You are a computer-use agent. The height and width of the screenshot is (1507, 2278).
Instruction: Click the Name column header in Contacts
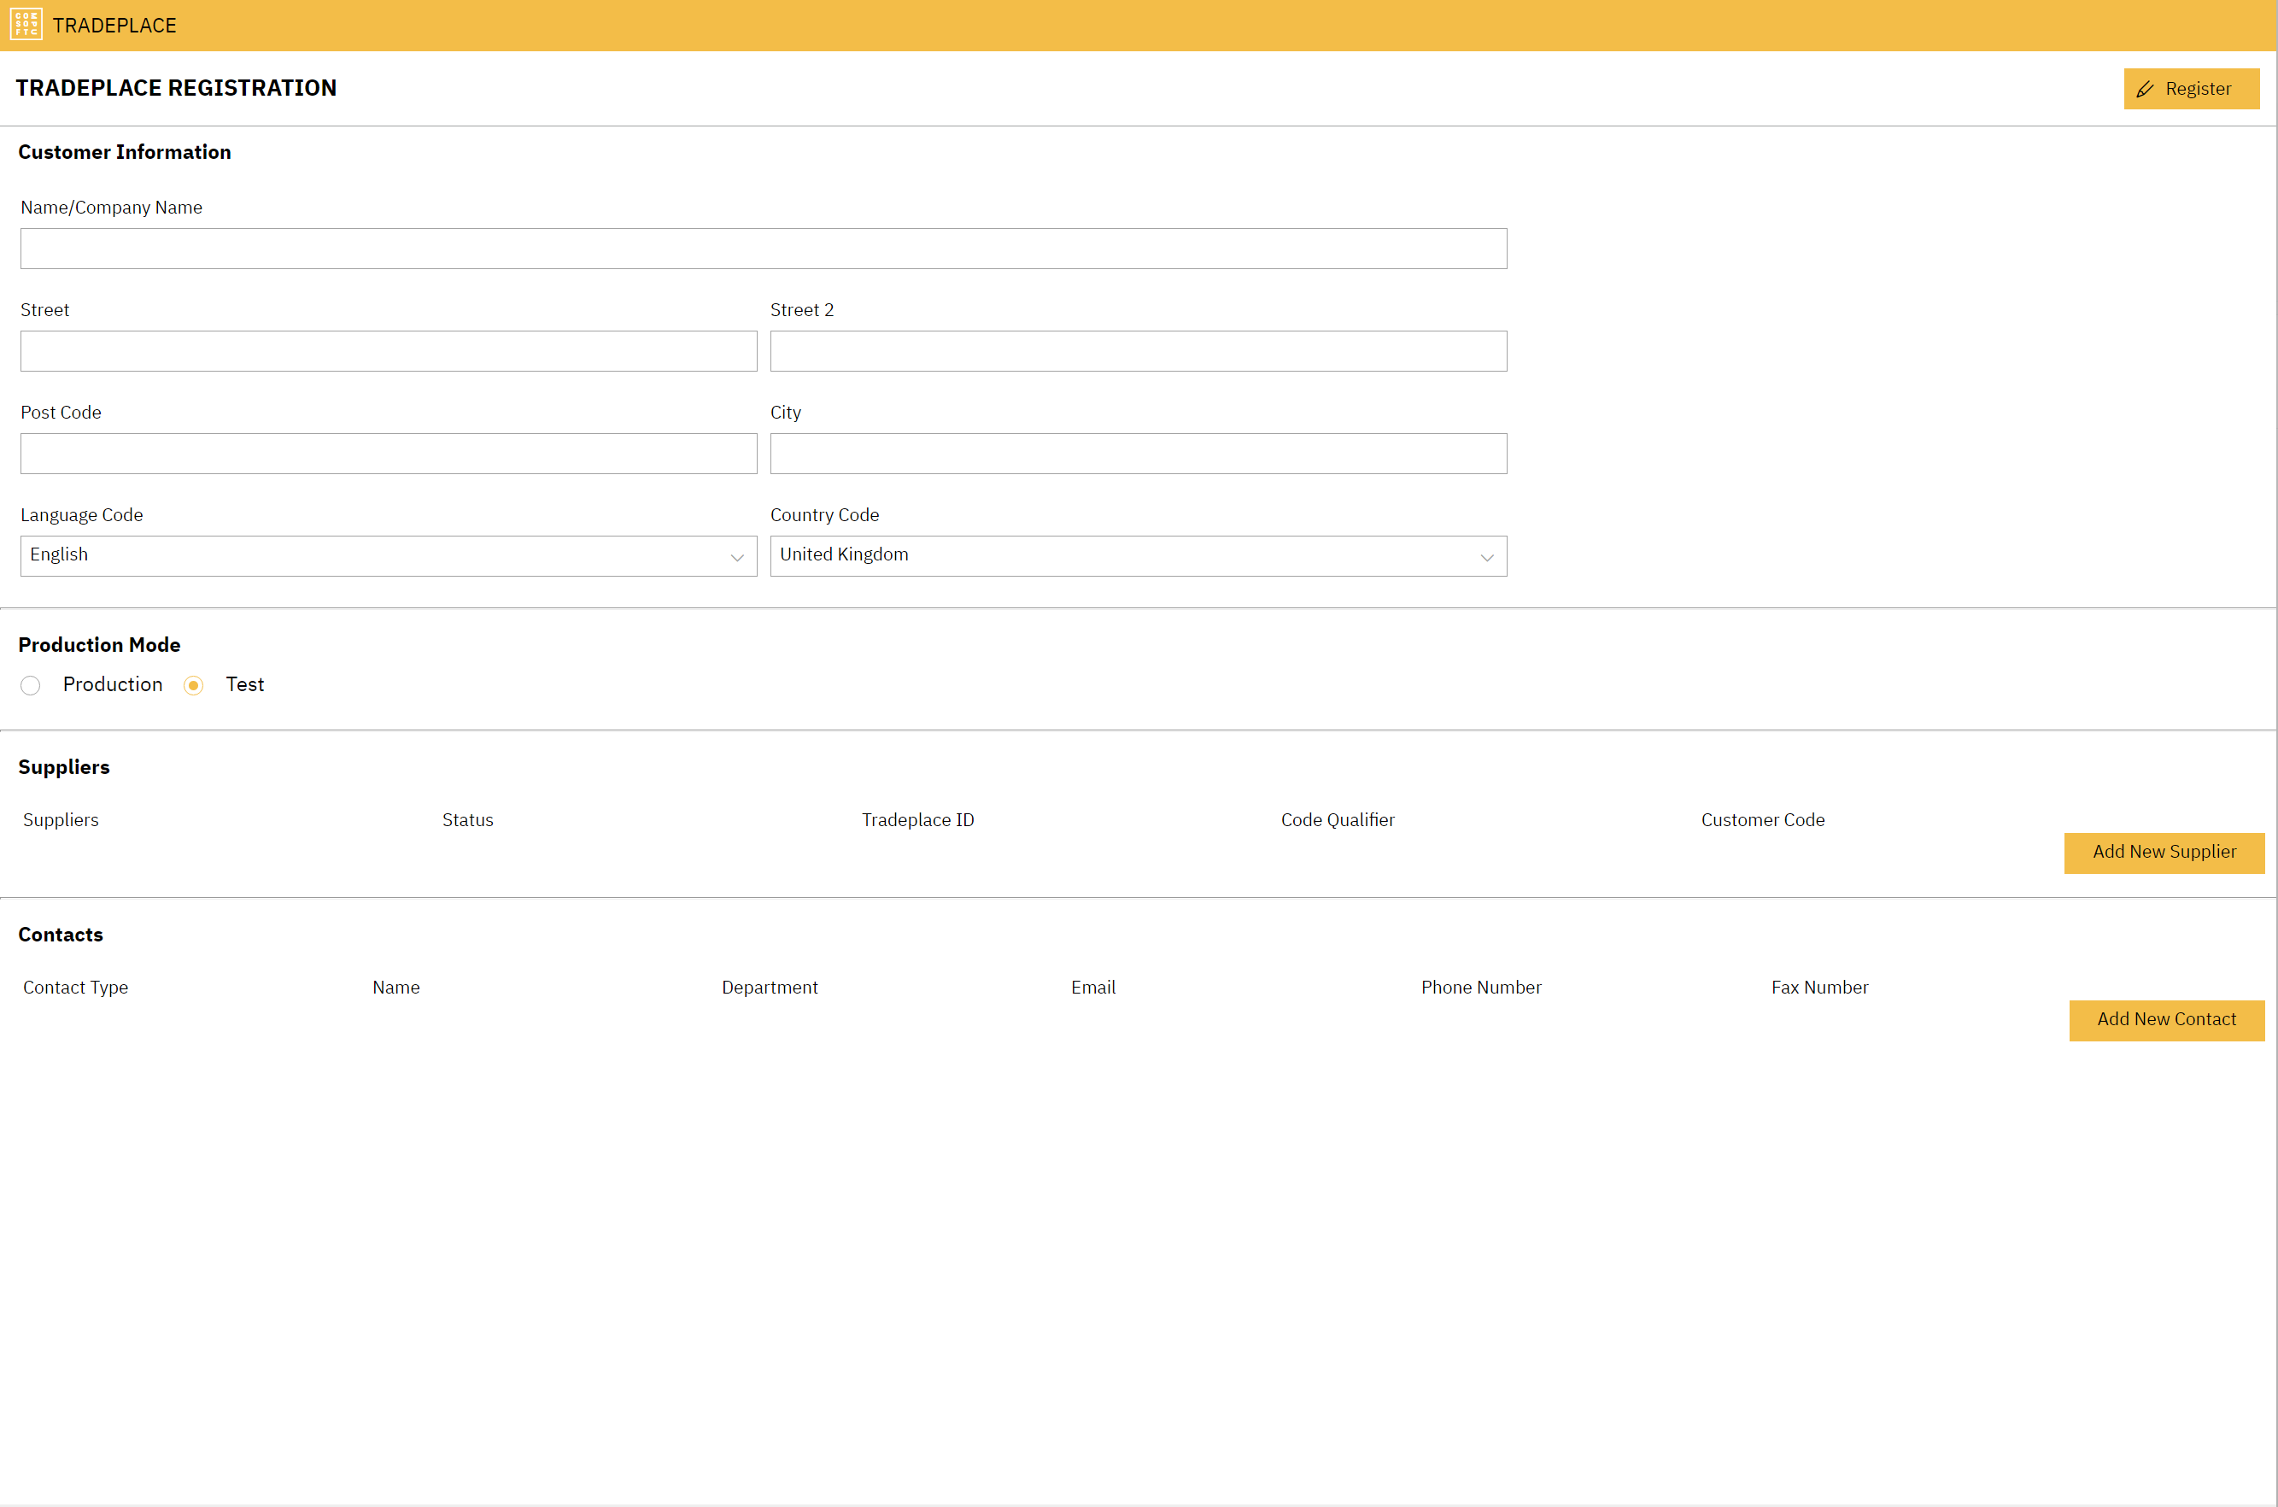[395, 987]
